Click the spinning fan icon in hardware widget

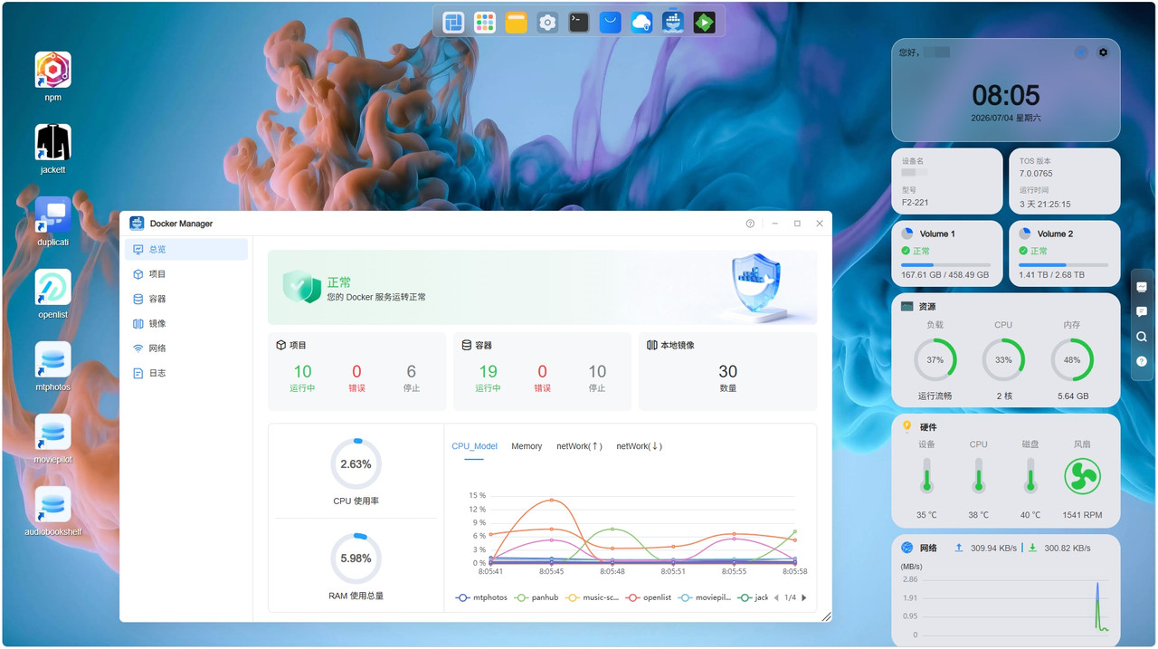coord(1082,475)
